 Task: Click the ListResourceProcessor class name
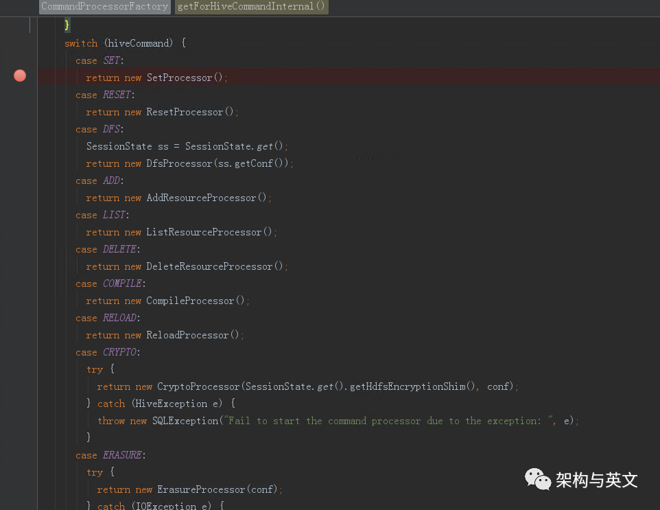click(x=204, y=233)
